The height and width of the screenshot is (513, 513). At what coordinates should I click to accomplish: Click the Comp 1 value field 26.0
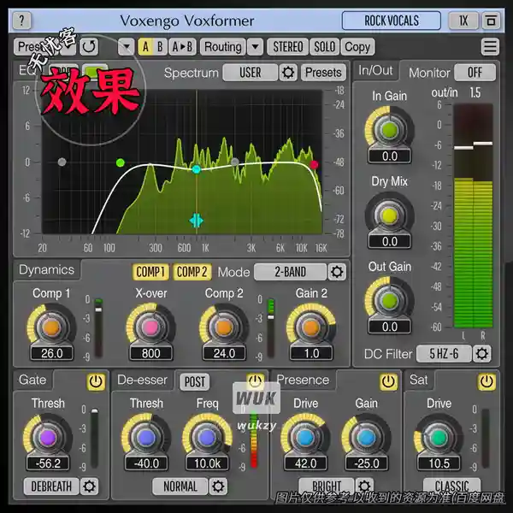point(51,353)
